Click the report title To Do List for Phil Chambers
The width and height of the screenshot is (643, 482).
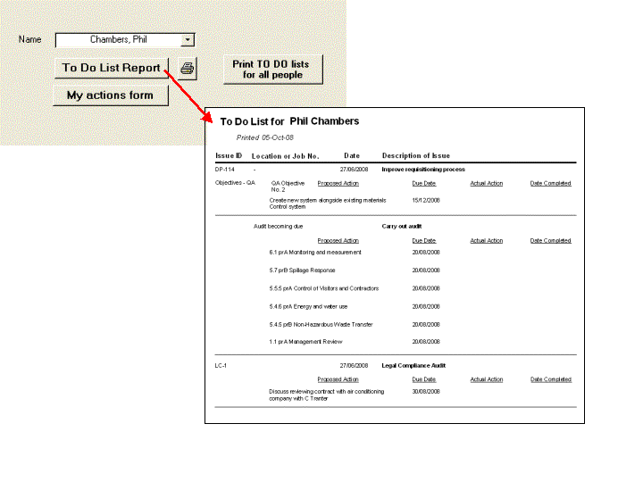[x=289, y=121]
